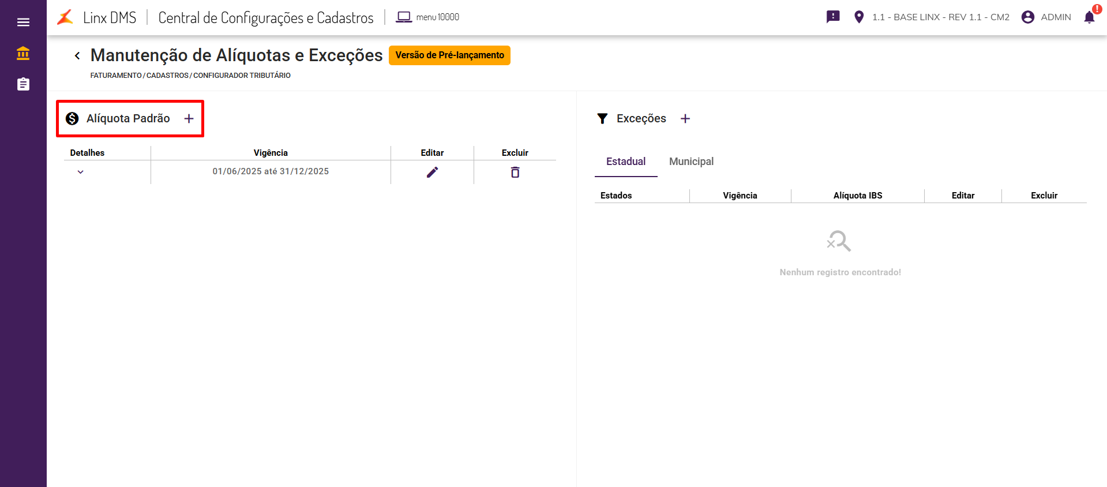
Task: Click the FATURAMENTO breadcrumb link
Action: 116,76
